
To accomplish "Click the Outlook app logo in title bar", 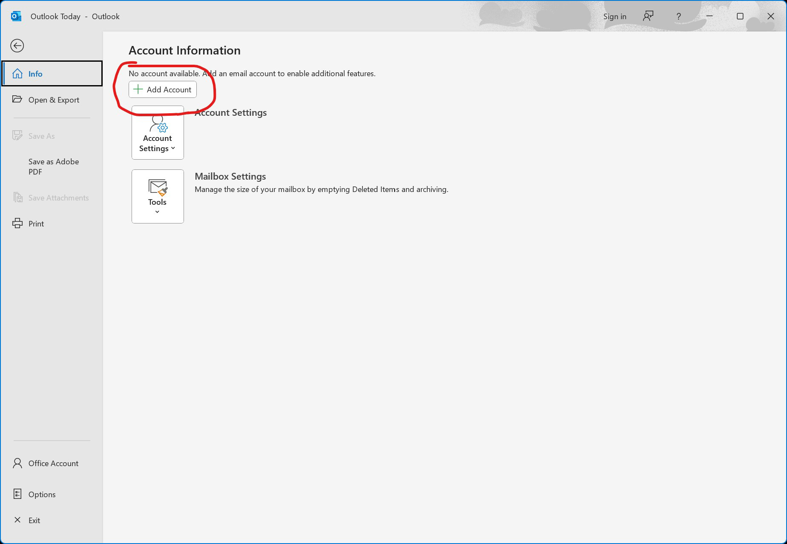I will pyautogui.click(x=16, y=16).
